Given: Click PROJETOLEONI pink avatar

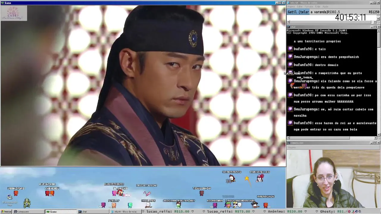Looking at the screenshot, I should (x=147, y=193).
